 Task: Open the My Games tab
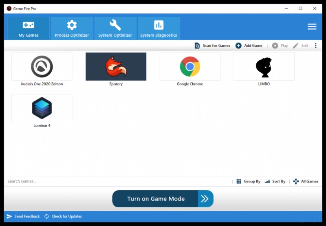(29, 28)
